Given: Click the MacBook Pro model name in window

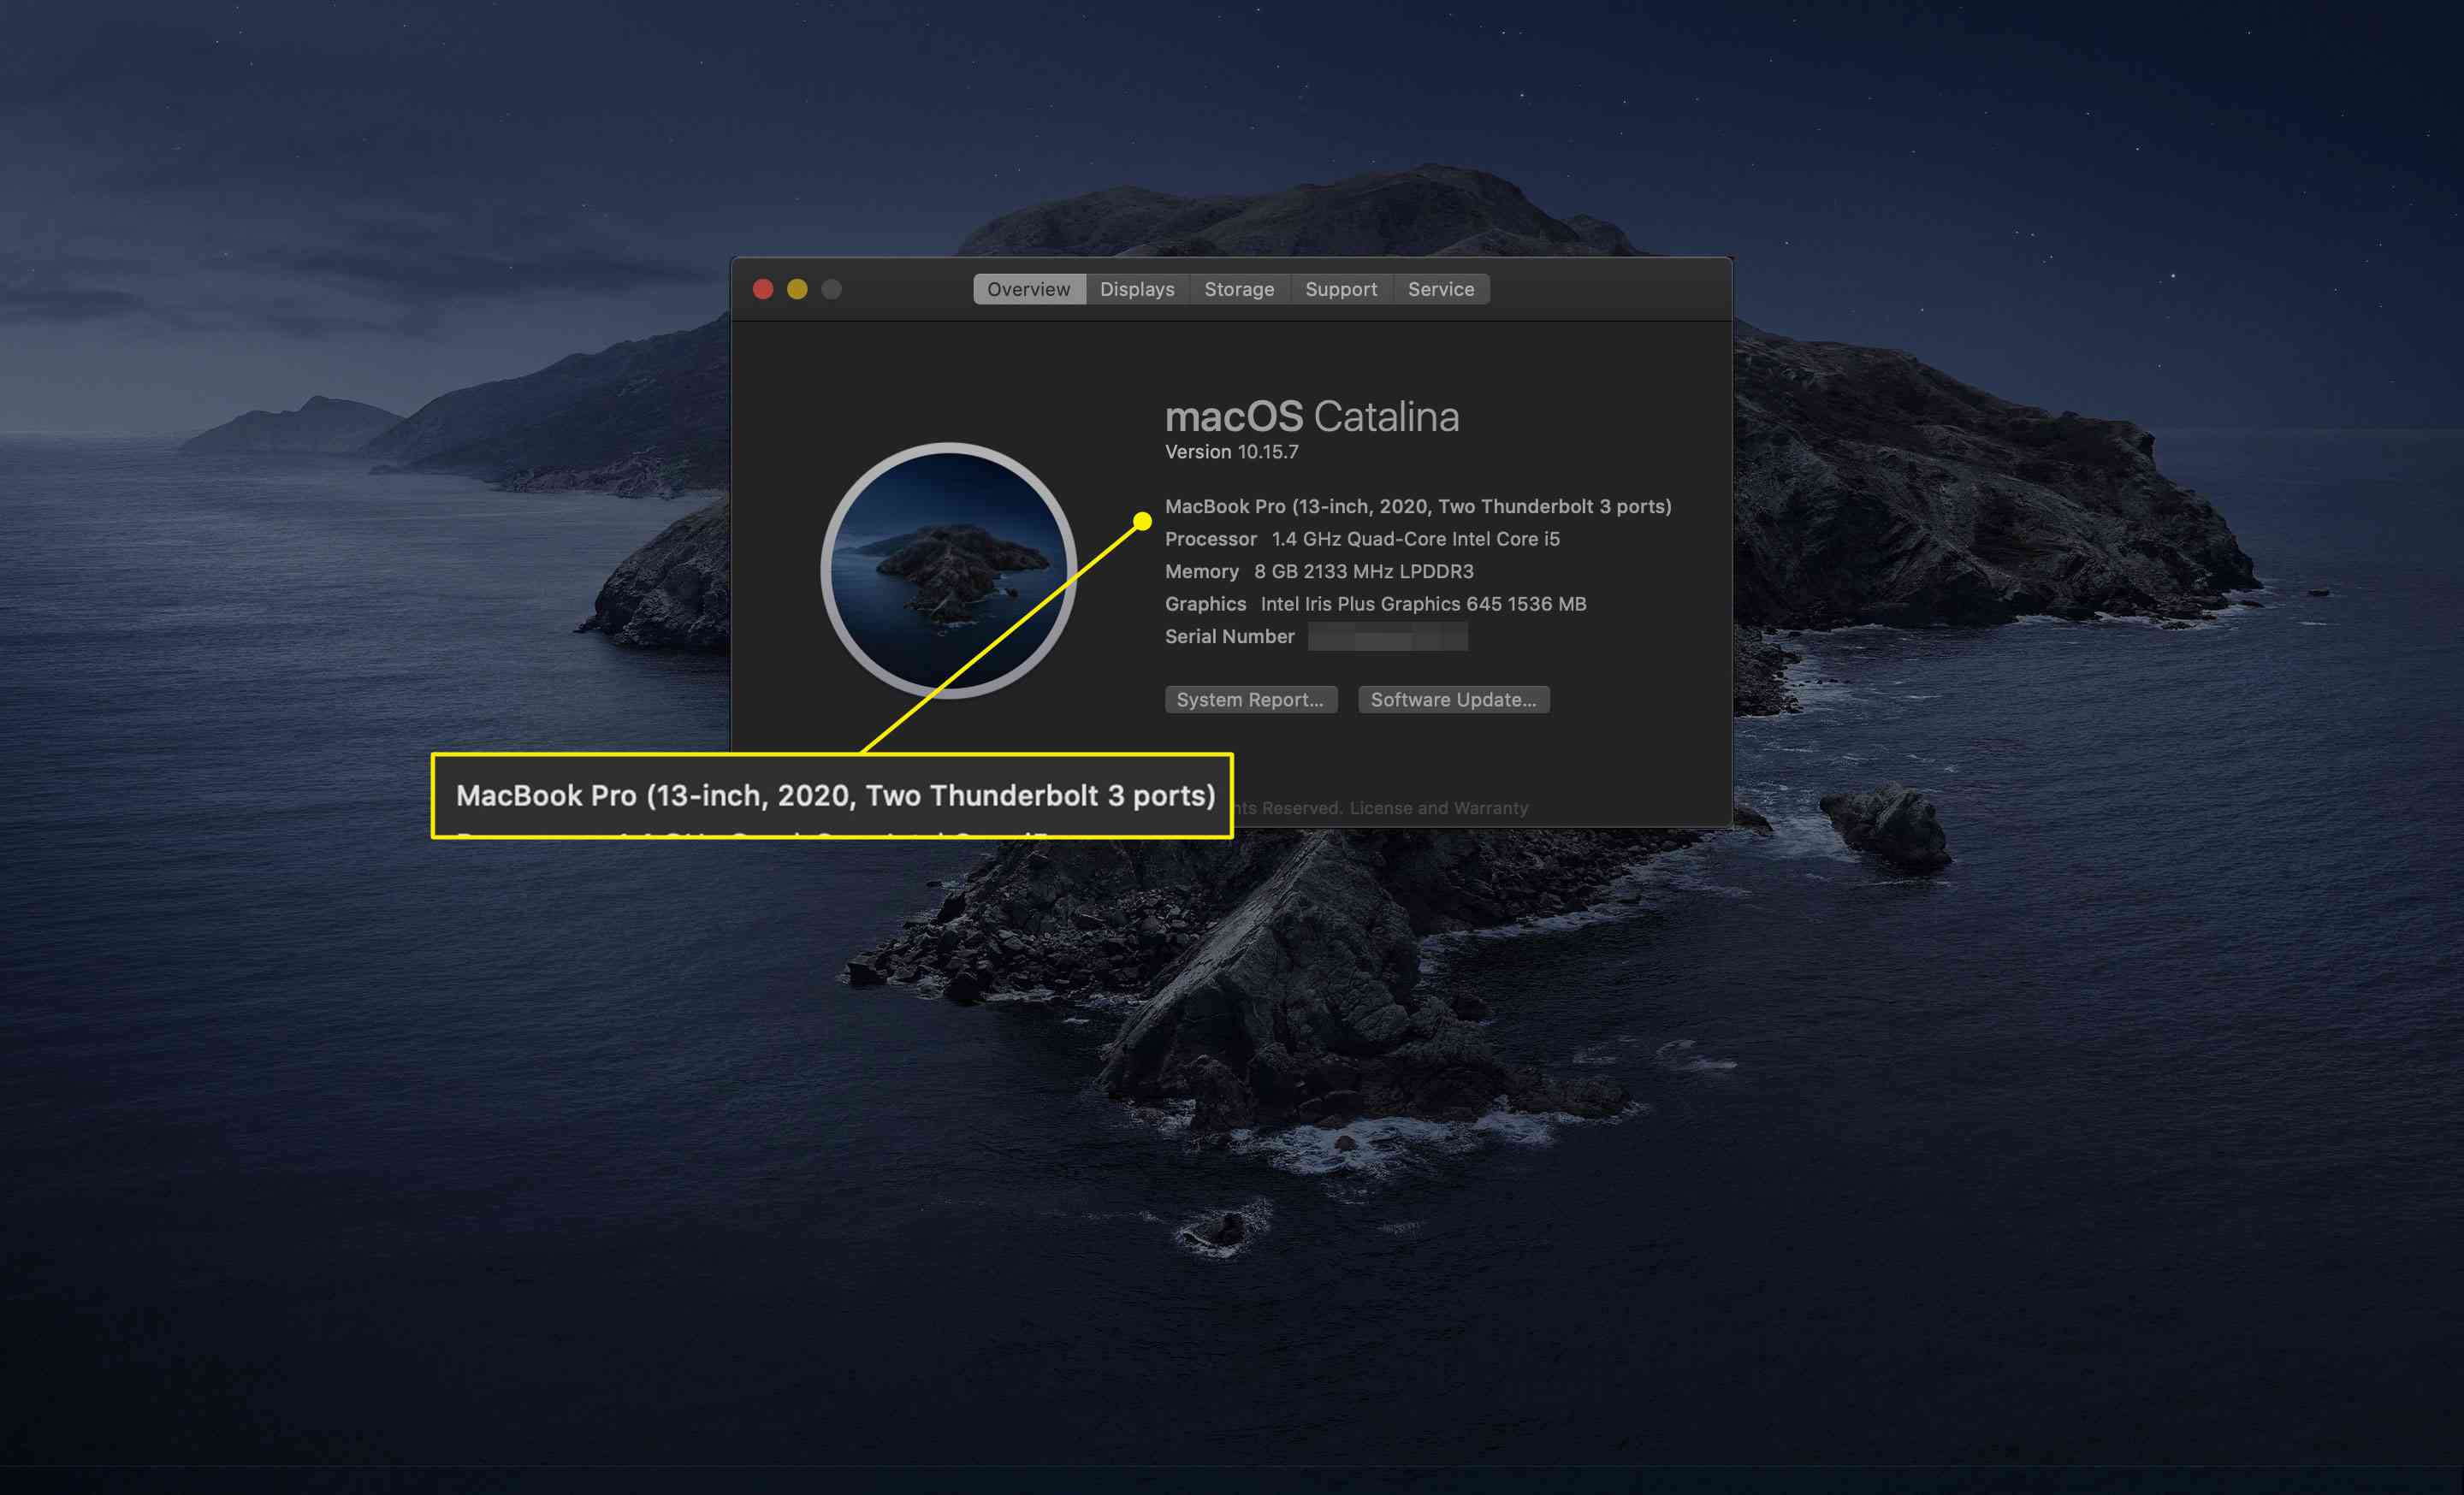Looking at the screenshot, I should click(x=1418, y=506).
